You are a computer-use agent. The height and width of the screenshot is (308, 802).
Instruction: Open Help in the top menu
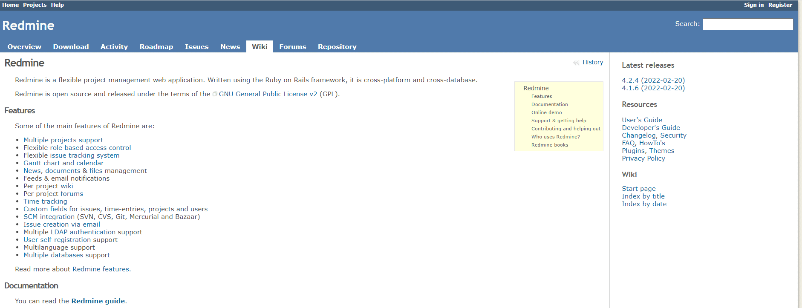pyautogui.click(x=58, y=5)
